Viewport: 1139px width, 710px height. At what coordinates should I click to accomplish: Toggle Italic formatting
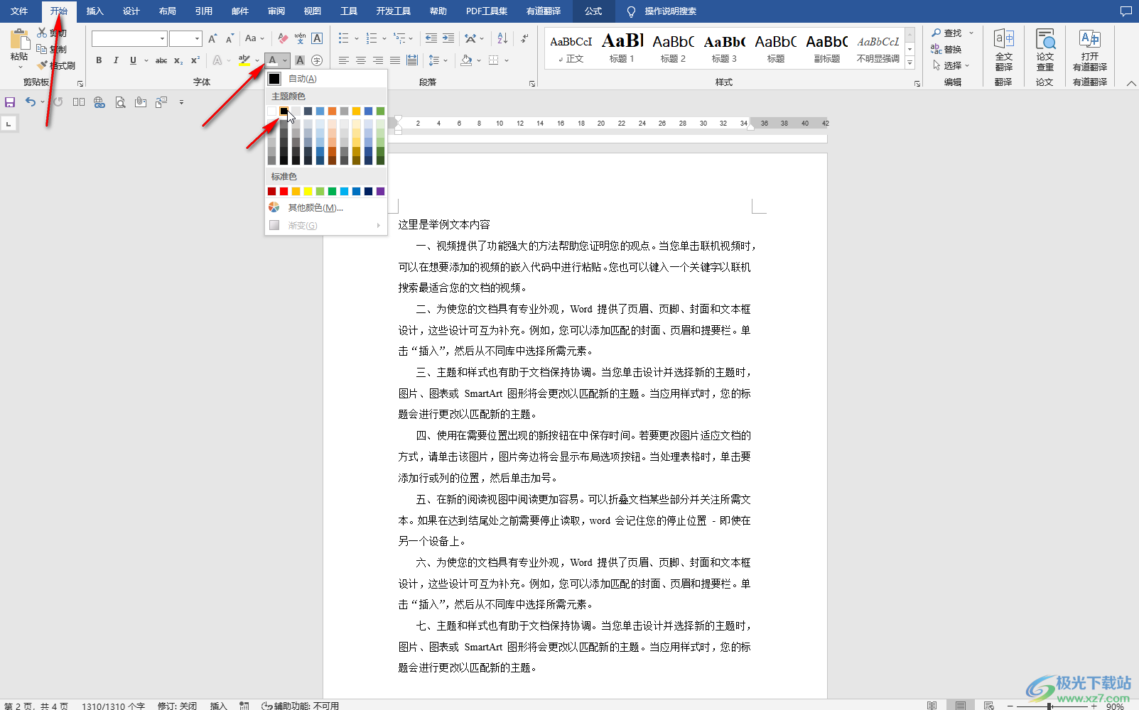click(116, 60)
